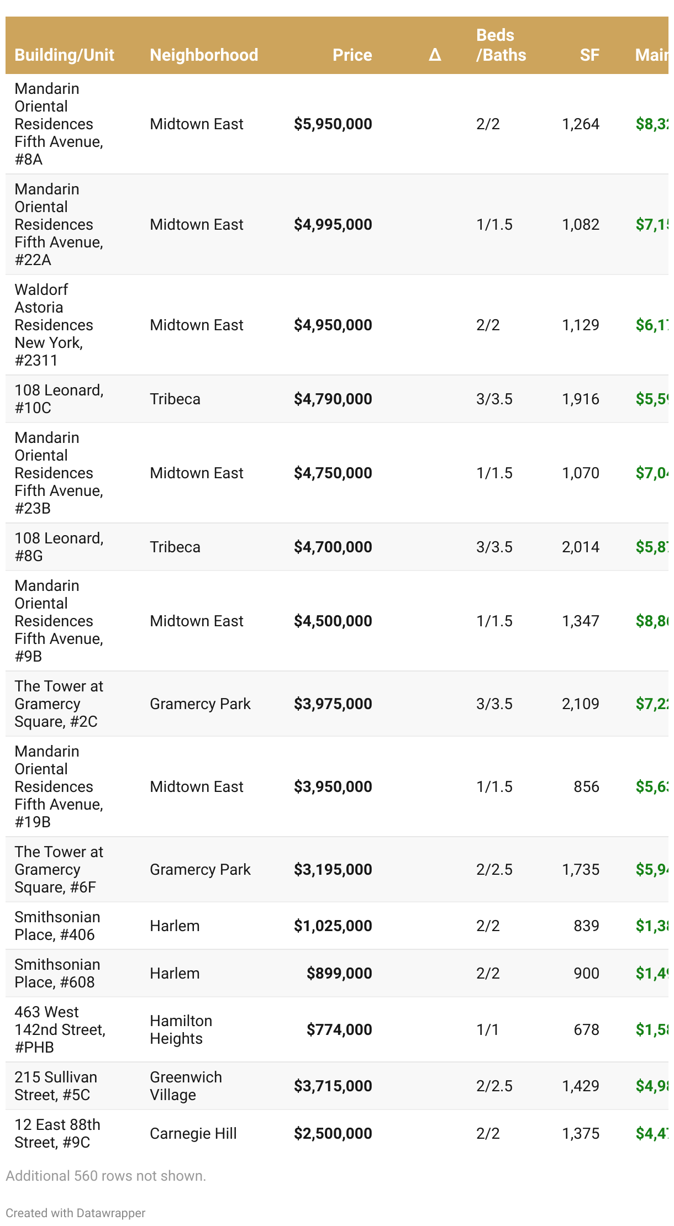This screenshot has height=1226, width=674.
Task: Click the delta symbol column header
Action: click(435, 55)
